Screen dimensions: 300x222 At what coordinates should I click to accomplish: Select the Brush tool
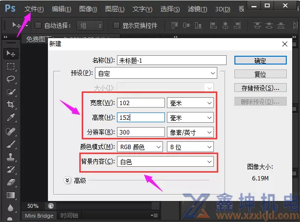click(11, 144)
